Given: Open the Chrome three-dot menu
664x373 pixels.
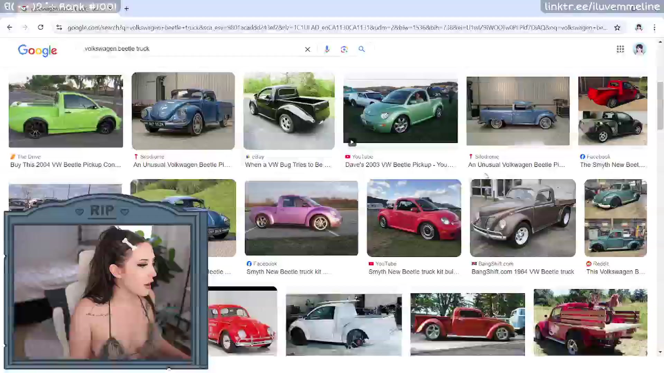Looking at the screenshot, I should [654, 28].
